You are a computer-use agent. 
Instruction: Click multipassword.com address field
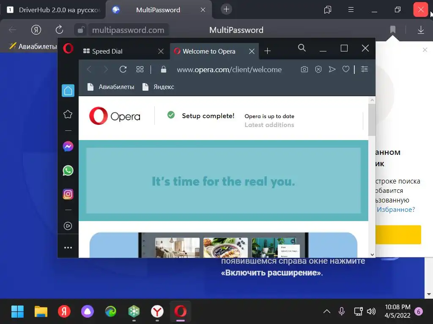pyautogui.click(x=128, y=30)
